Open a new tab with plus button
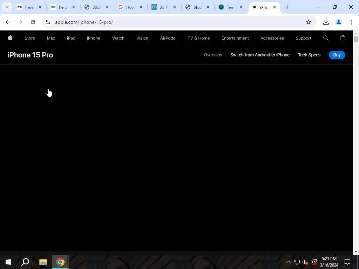The width and height of the screenshot is (359, 269). (287, 7)
